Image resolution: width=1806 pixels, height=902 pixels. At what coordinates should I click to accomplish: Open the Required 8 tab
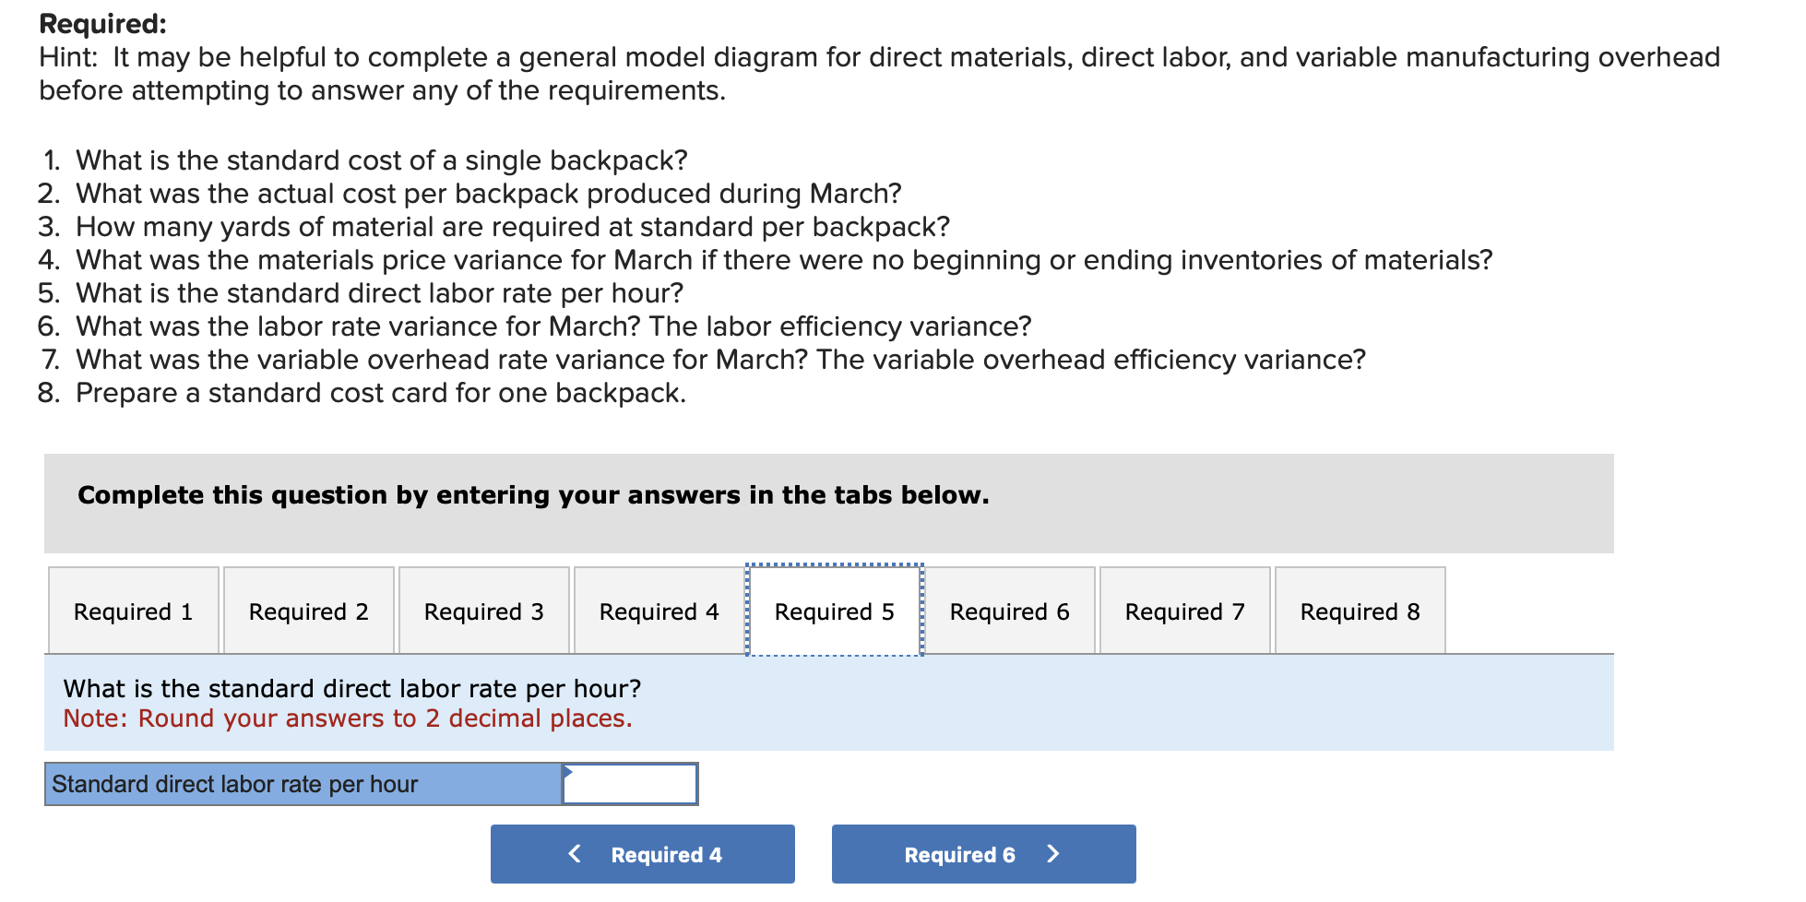1360,611
